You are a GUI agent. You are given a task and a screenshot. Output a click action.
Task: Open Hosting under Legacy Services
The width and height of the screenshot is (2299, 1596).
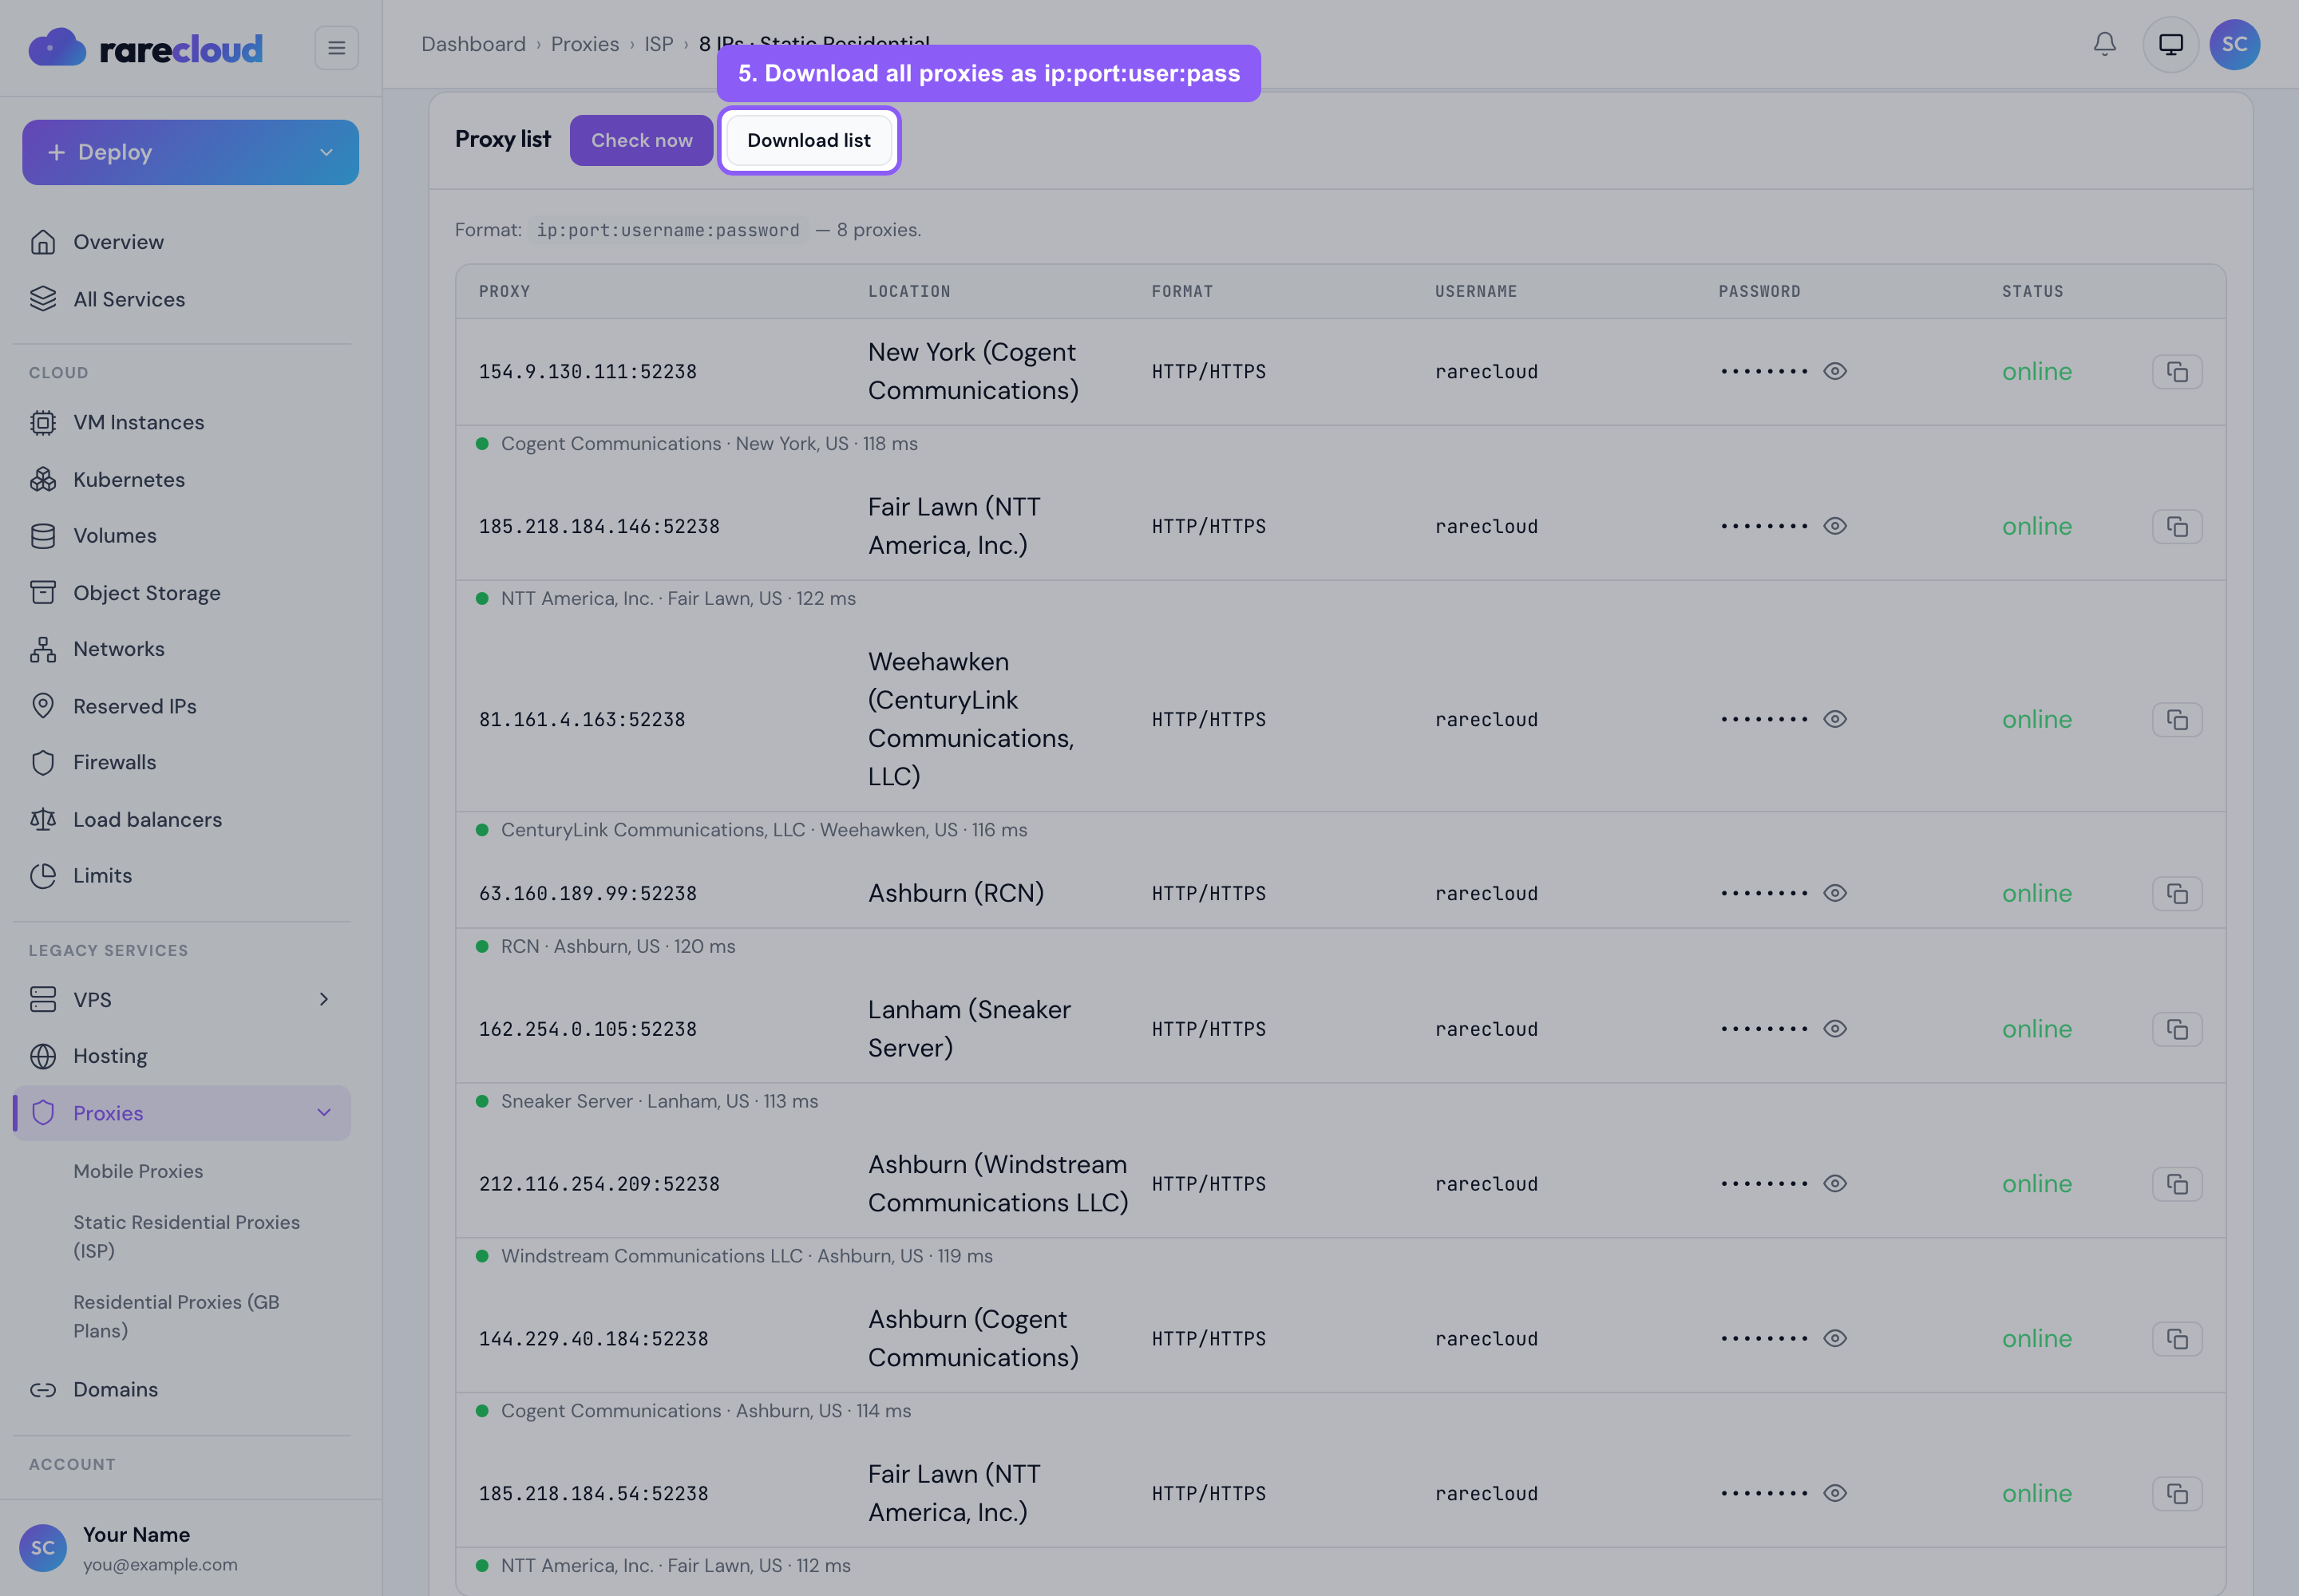point(182,1056)
